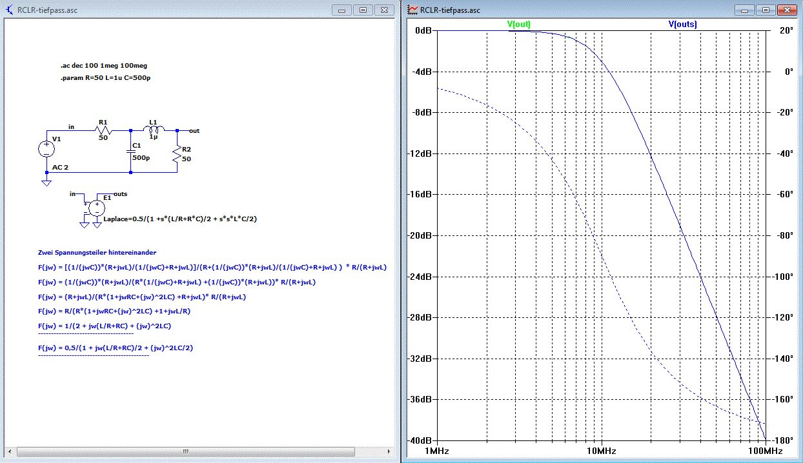
Task: Click the schematic horizontal scrollbar thumb
Action: 186,451
